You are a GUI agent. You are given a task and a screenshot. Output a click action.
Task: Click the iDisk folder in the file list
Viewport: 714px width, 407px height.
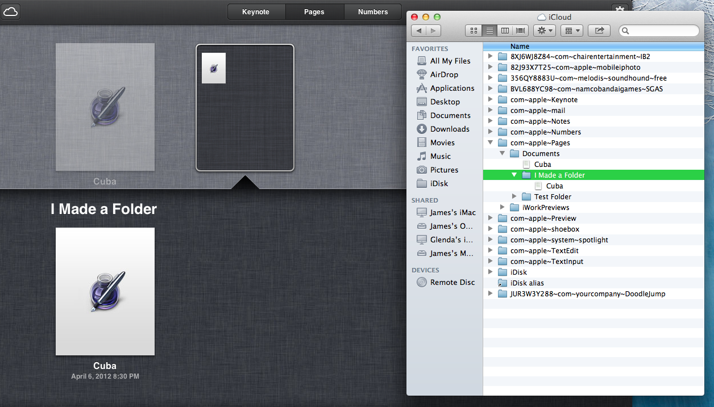click(593, 272)
